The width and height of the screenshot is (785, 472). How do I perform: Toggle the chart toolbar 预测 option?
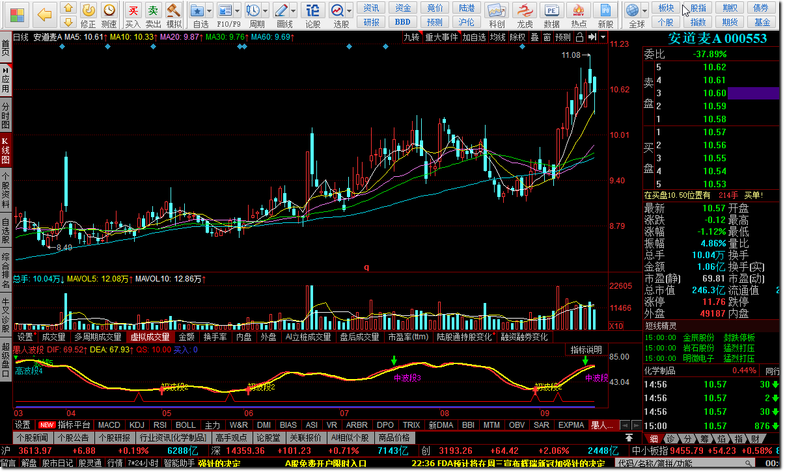(x=563, y=37)
